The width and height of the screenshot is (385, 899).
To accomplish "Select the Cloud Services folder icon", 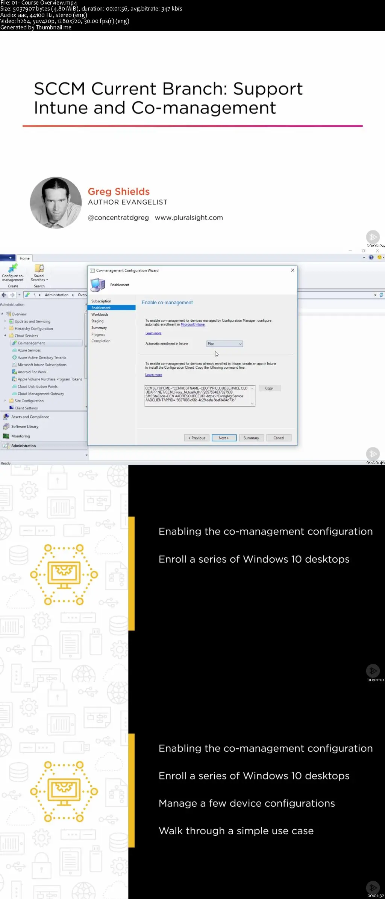I will click(11, 336).
